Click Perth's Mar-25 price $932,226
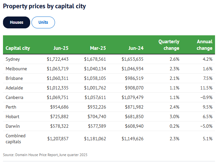Screen dimensions: 218x166 click(96, 107)
